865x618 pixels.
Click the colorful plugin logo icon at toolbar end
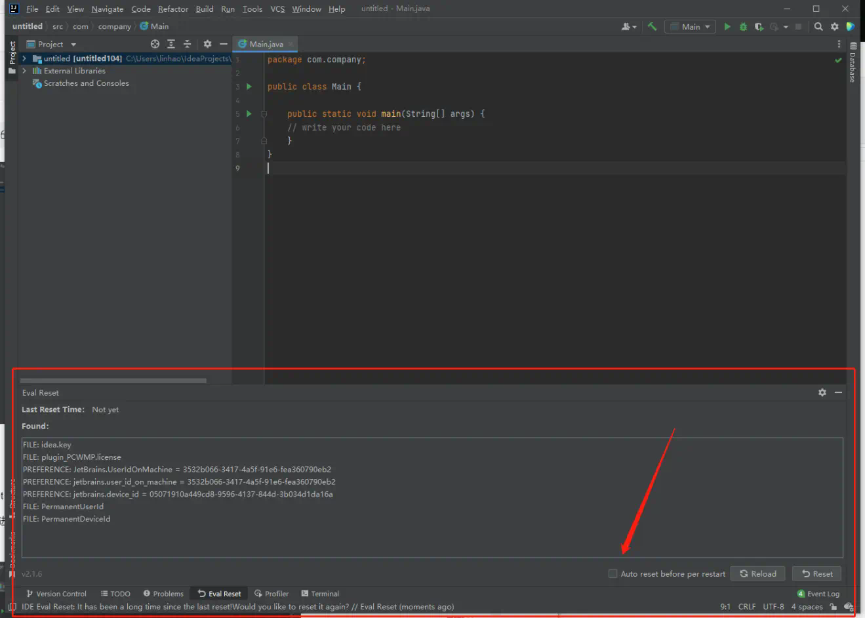851,27
